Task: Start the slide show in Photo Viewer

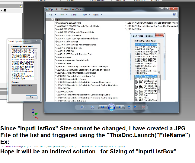Action: pos(111,107)
